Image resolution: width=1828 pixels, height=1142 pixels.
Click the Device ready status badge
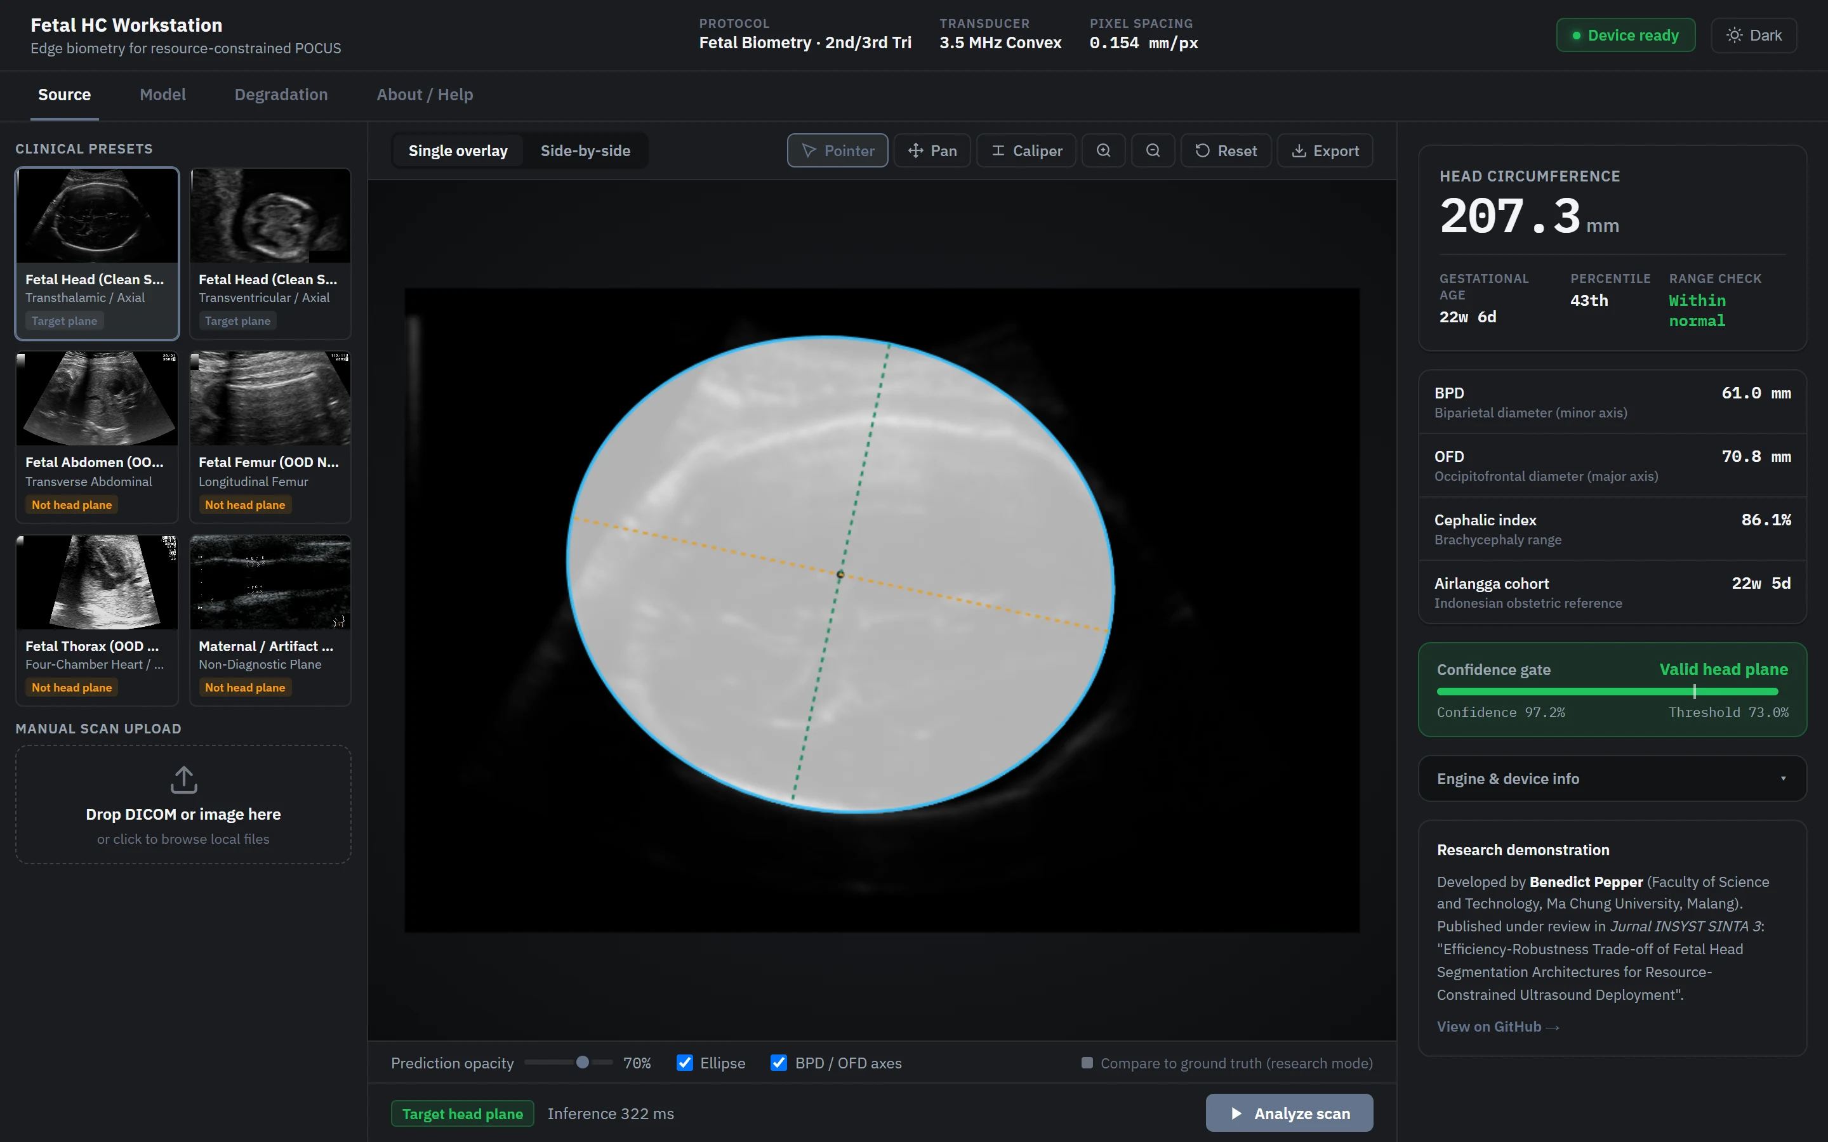point(1626,36)
